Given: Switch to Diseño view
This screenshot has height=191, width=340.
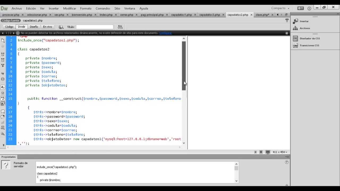Looking at the screenshot, I should [x=34, y=27].
